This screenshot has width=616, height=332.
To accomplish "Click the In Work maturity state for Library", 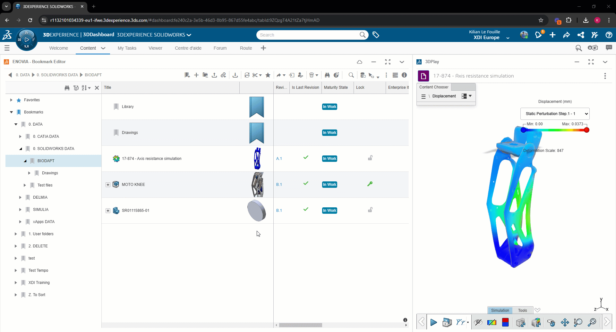I will click(x=329, y=106).
